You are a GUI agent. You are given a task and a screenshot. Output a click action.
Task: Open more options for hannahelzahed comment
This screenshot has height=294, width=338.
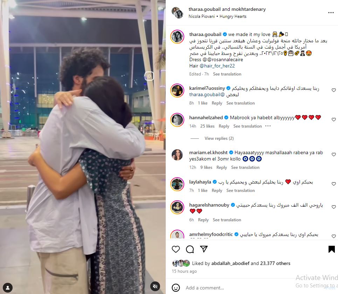pyautogui.click(x=268, y=126)
